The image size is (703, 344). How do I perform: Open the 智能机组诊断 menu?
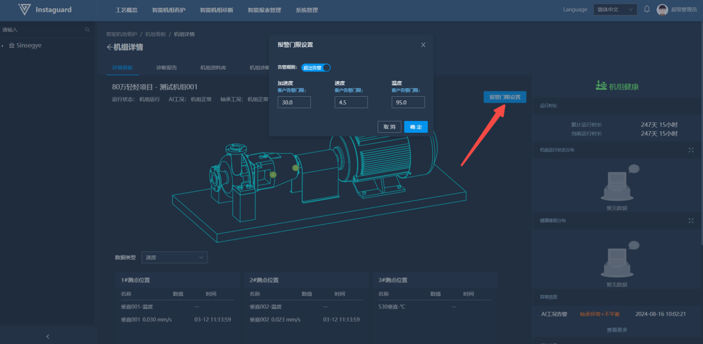pyautogui.click(x=216, y=10)
